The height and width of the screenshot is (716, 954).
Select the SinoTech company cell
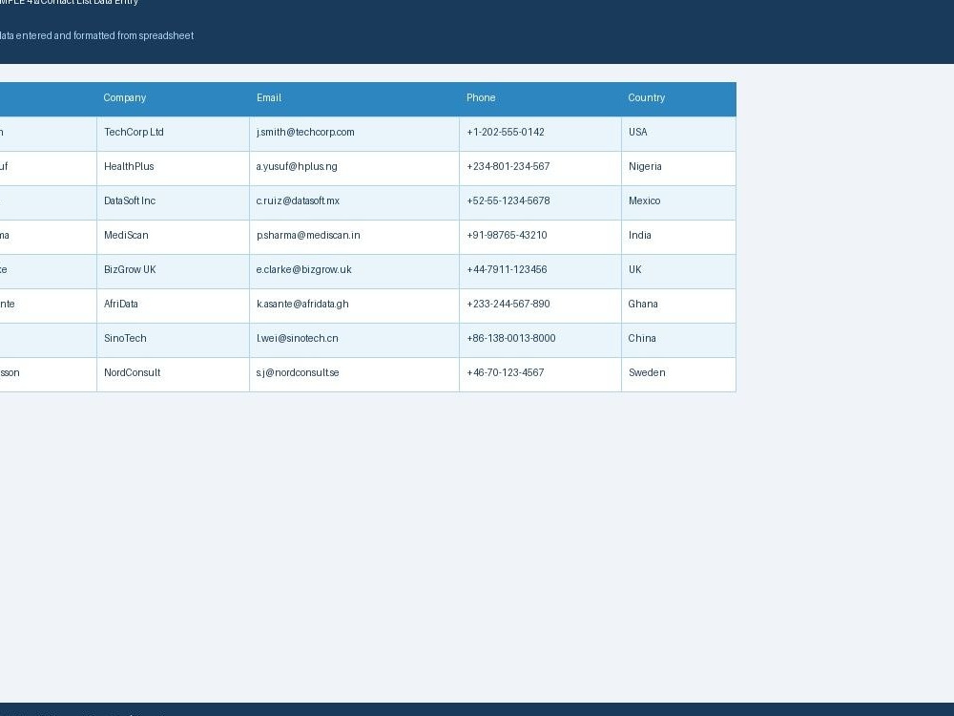coord(173,340)
